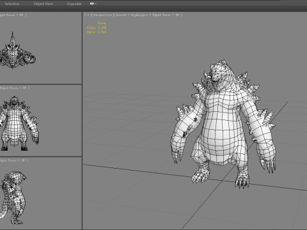Open the Populate ribbon tab

[x=74, y=4]
